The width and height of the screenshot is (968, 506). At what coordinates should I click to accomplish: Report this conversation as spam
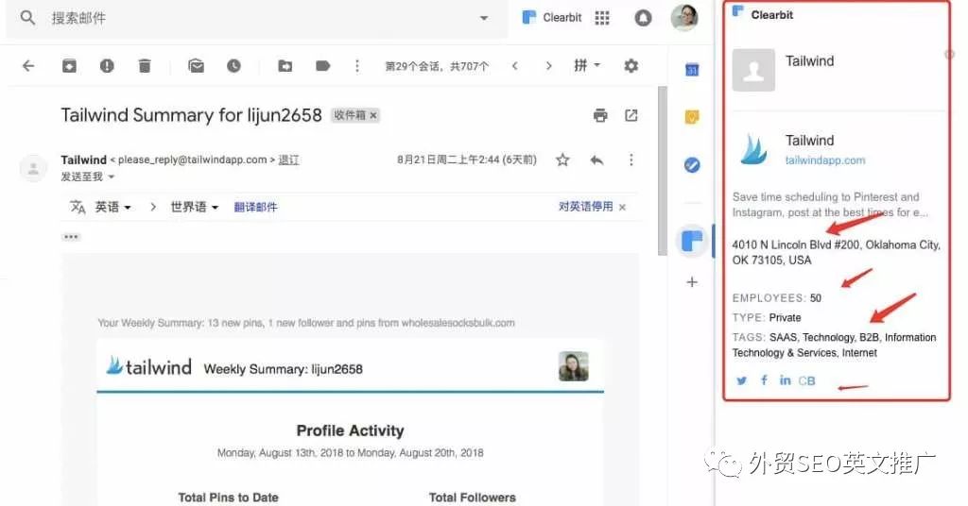tap(107, 65)
